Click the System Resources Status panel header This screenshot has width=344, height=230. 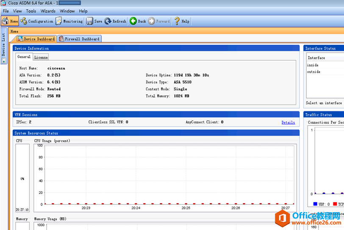156,133
